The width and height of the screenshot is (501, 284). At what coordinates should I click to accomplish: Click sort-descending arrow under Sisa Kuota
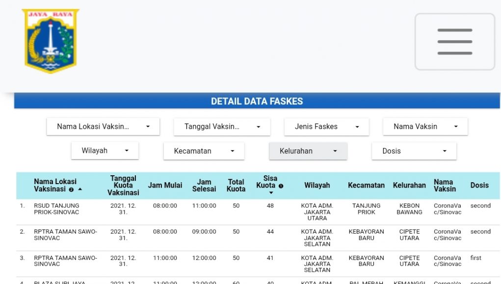[x=270, y=193]
